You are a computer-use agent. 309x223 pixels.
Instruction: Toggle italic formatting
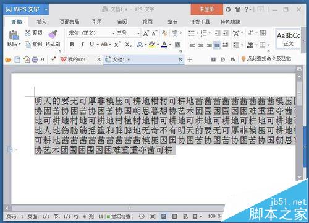82,44
